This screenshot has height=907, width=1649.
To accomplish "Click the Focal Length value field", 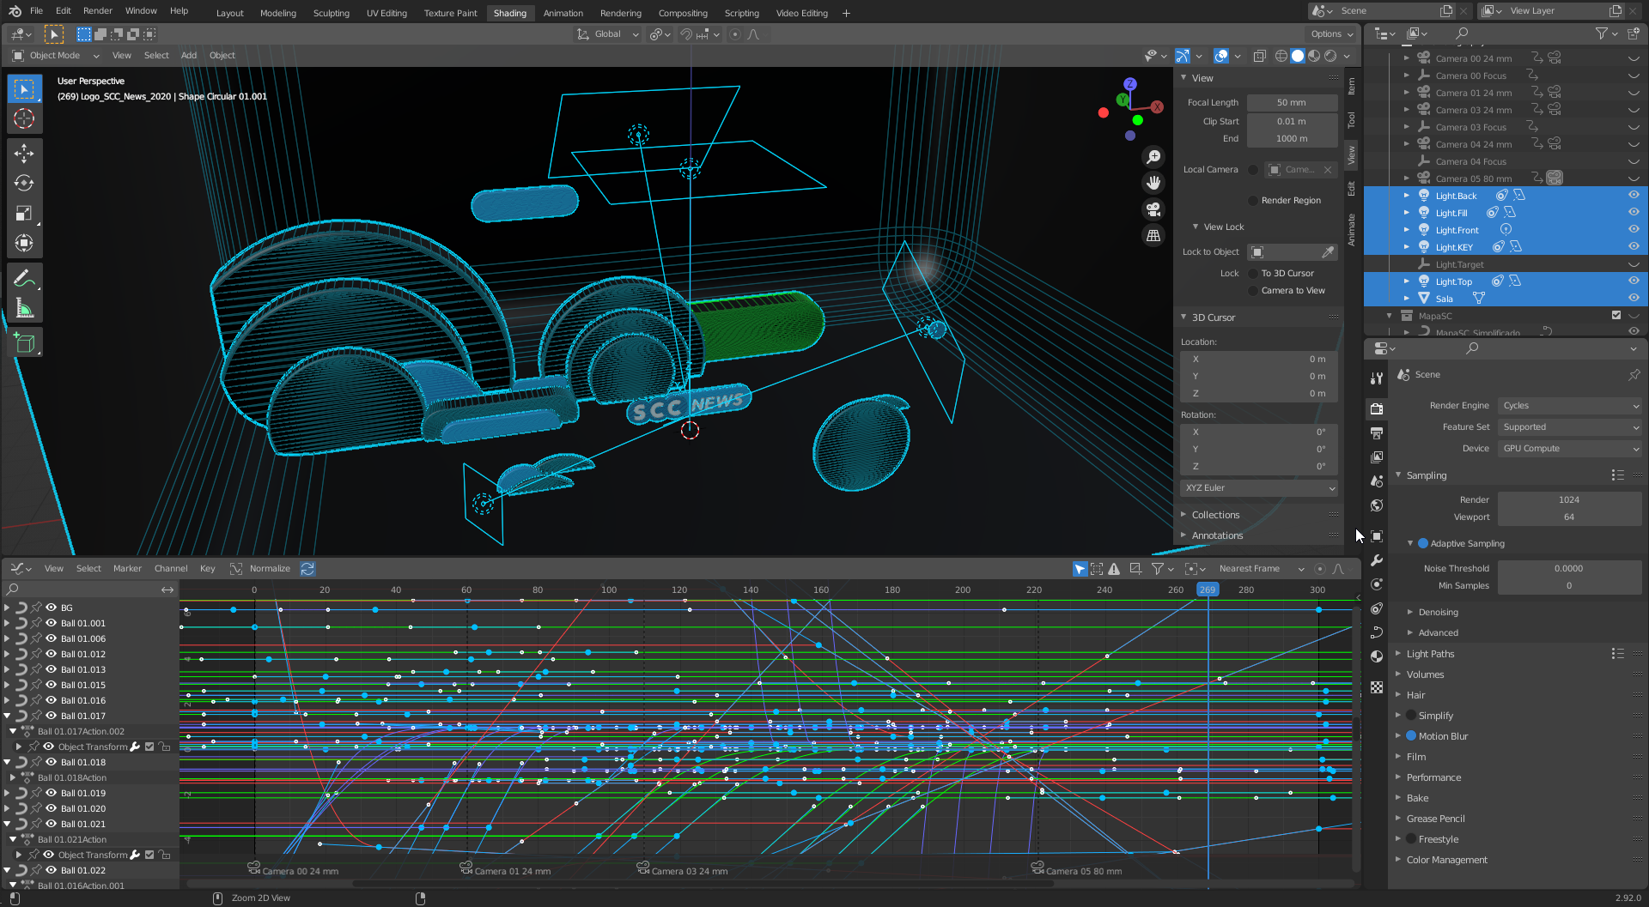I will 1291,103.
